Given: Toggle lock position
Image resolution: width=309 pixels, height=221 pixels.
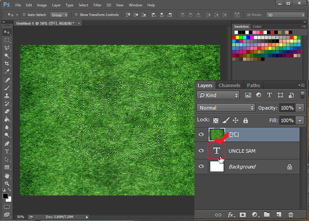Looking at the screenshot, I should click(235, 120).
